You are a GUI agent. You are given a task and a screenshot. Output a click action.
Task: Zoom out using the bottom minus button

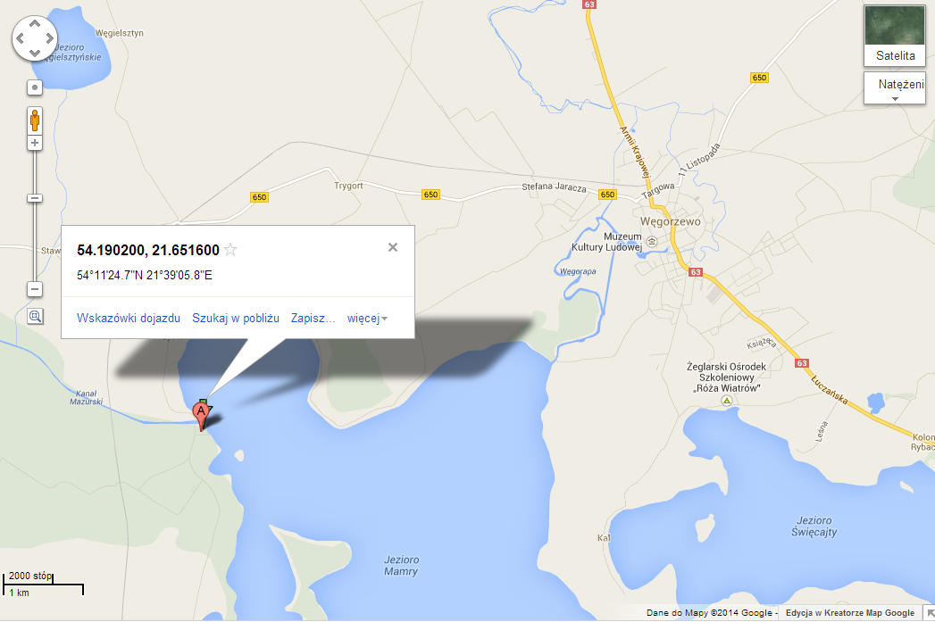pos(35,289)
